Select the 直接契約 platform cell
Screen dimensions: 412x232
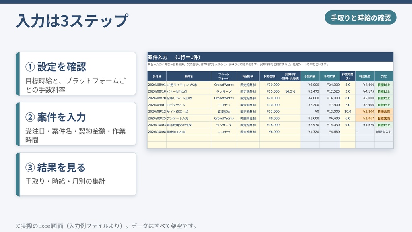click(224, 112)
